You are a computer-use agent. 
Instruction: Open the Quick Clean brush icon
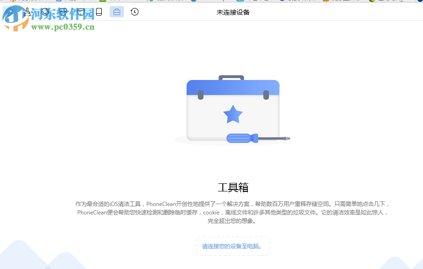click(x=27, y=12)
